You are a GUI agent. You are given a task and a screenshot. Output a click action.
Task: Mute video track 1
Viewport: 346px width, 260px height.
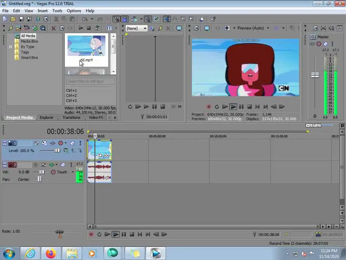pos(72,143)
